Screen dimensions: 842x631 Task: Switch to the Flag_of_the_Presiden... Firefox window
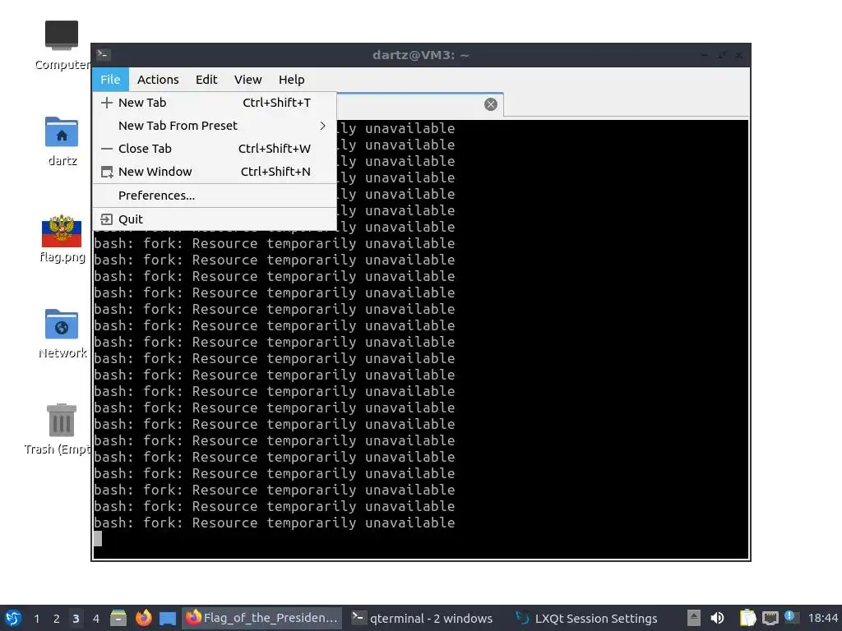click(262, 618)
